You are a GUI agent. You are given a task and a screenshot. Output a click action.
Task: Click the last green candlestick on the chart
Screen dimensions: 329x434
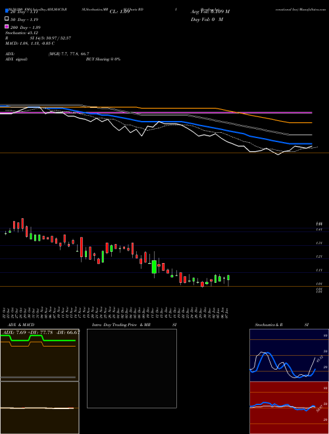click(228, 277)
